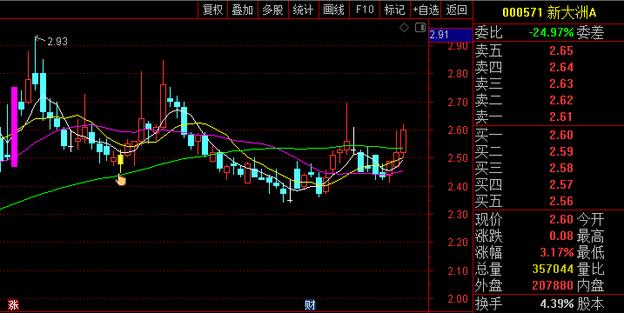Click the 委比 -24.97% value
Screen dimensions: 624x313
tap(551, 32)
